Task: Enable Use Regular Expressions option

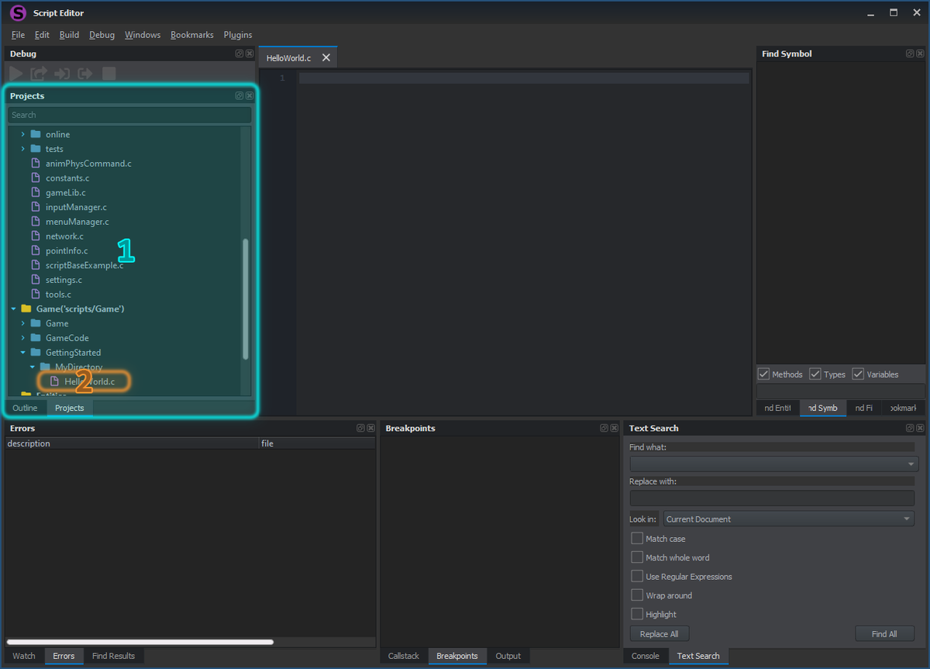Action: click(637, 576)
